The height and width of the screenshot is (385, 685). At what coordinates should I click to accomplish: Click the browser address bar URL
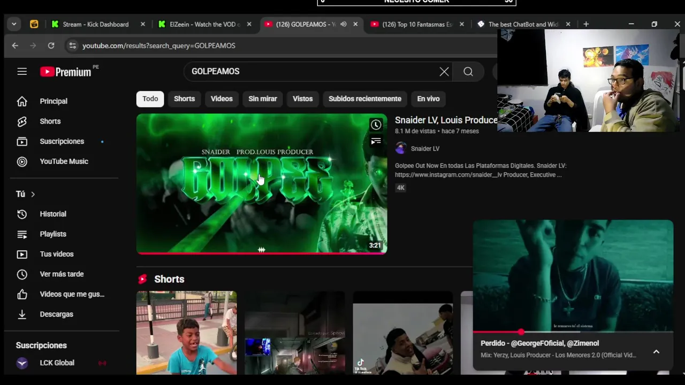point(159,45)
